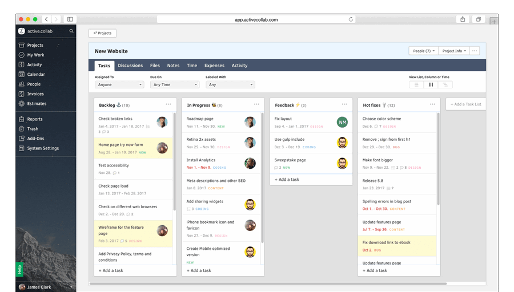The image size is (514, 292).
Task: Open Add-Ons in the sidebar
Action: pyautogui.click(x=35, y=139)
